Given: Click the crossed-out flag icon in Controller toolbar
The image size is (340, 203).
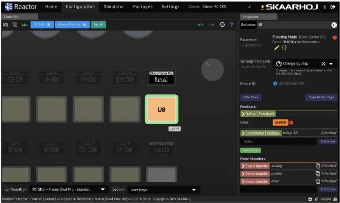Looking at the screenshot, I should 5,25.
